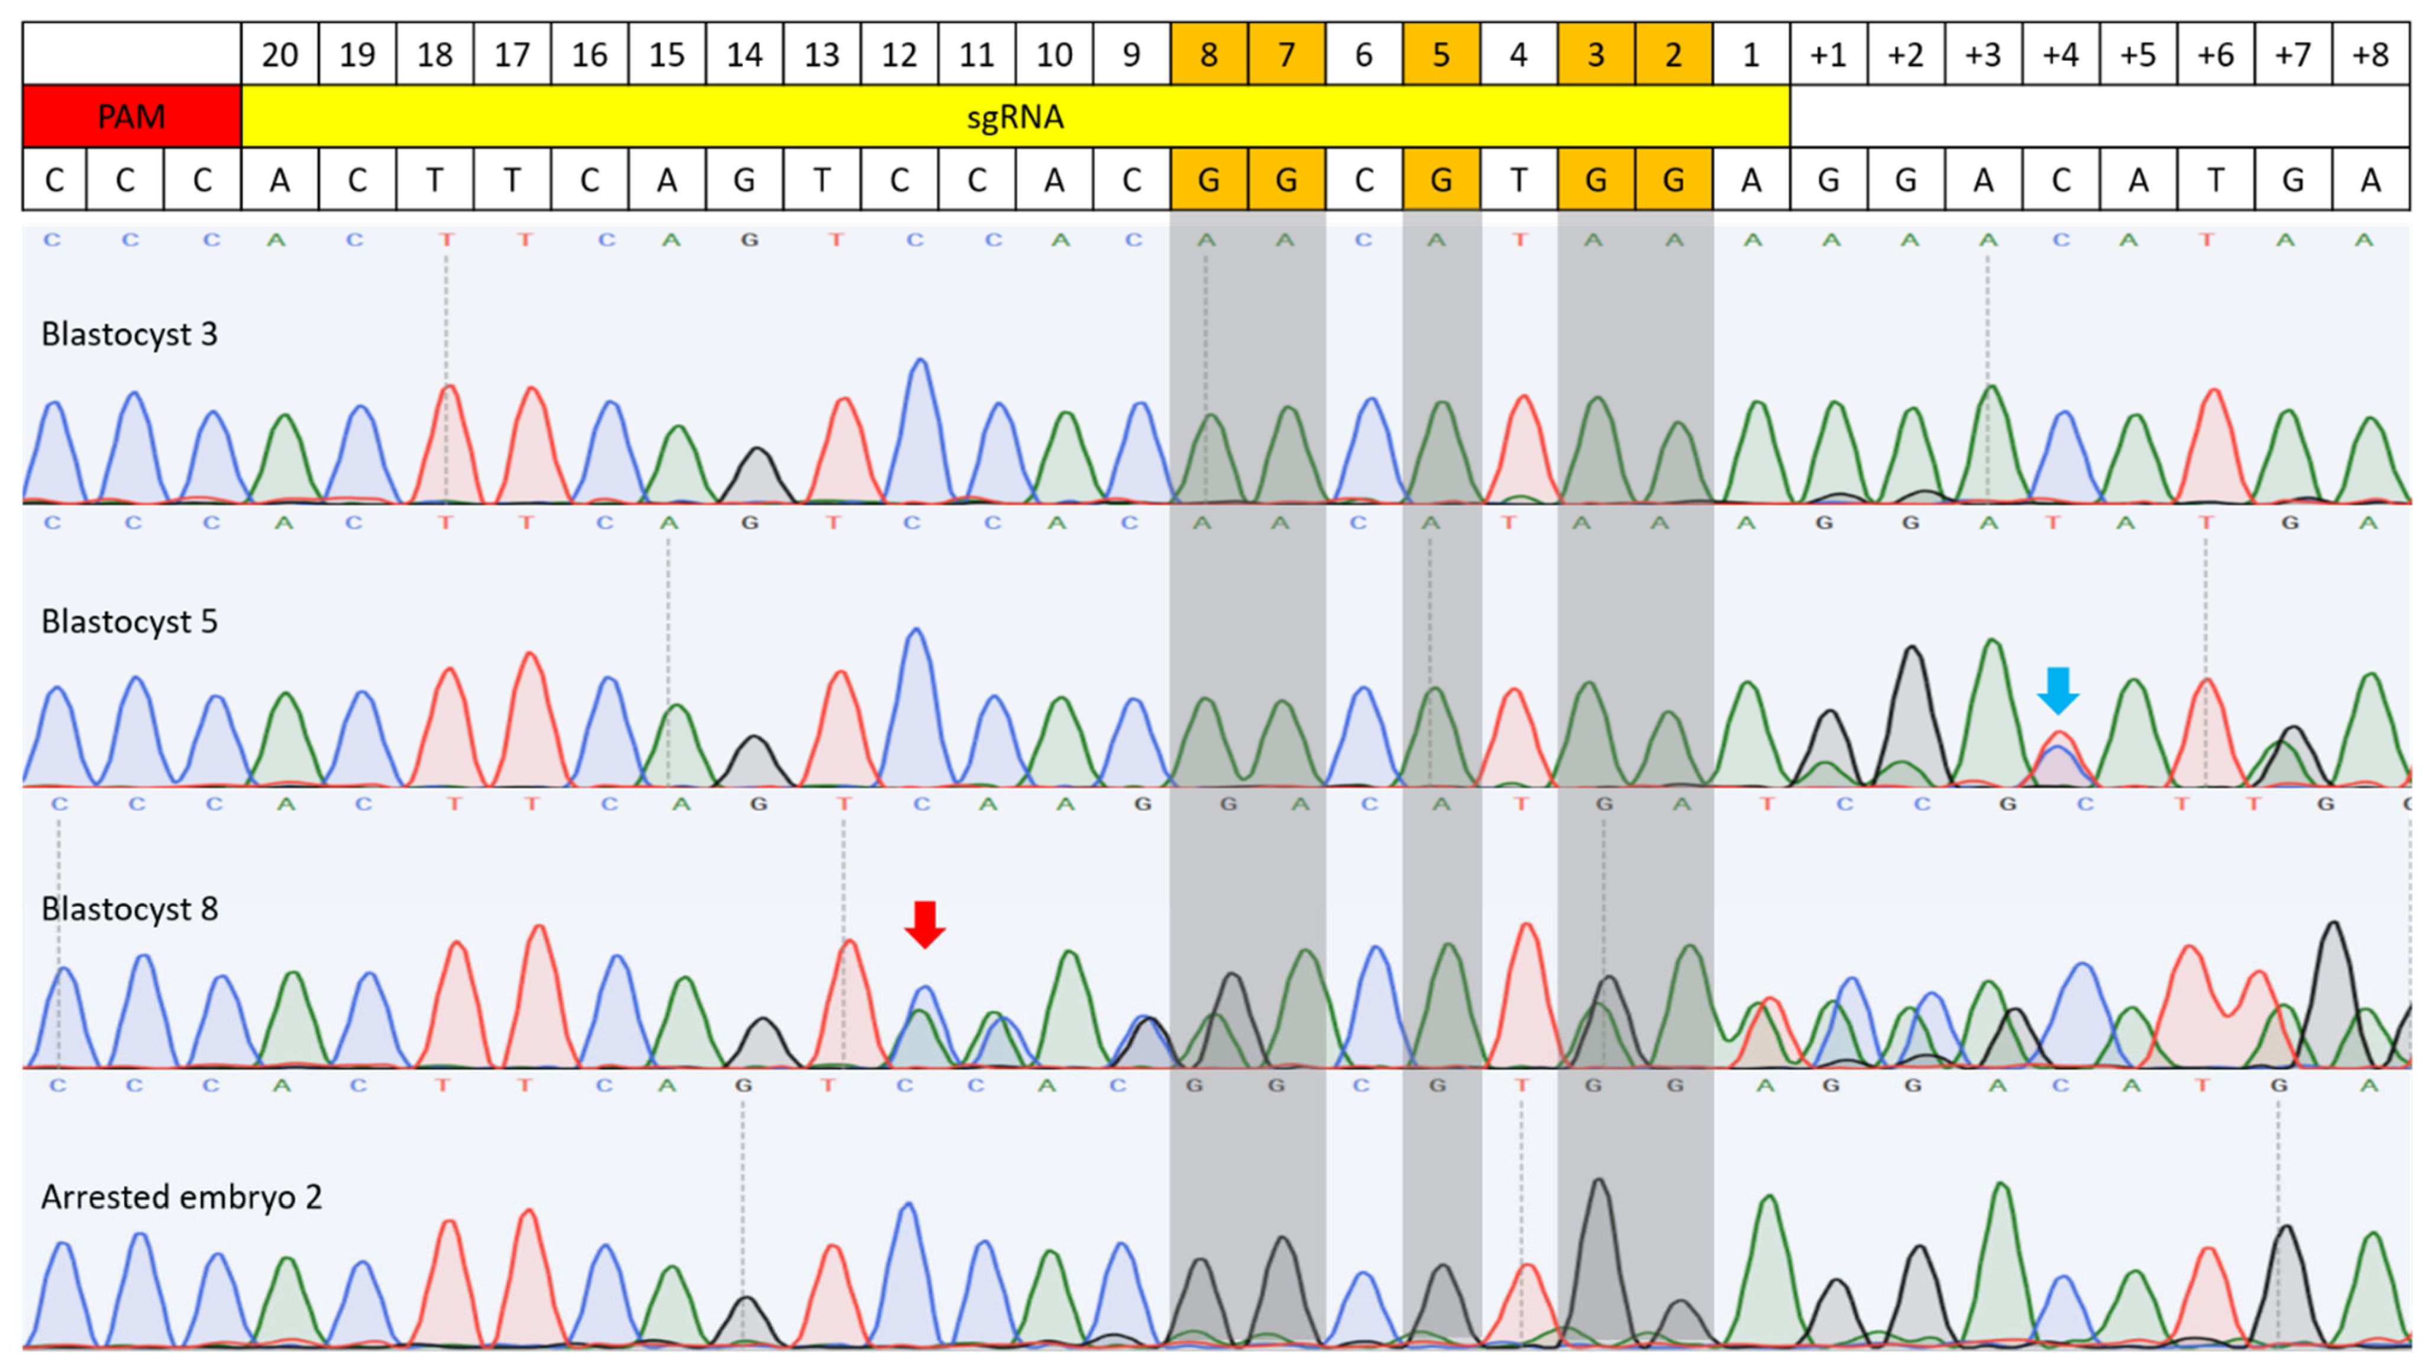
Task: Click the Blastocyst 5 label
Action: click(130, 621)
